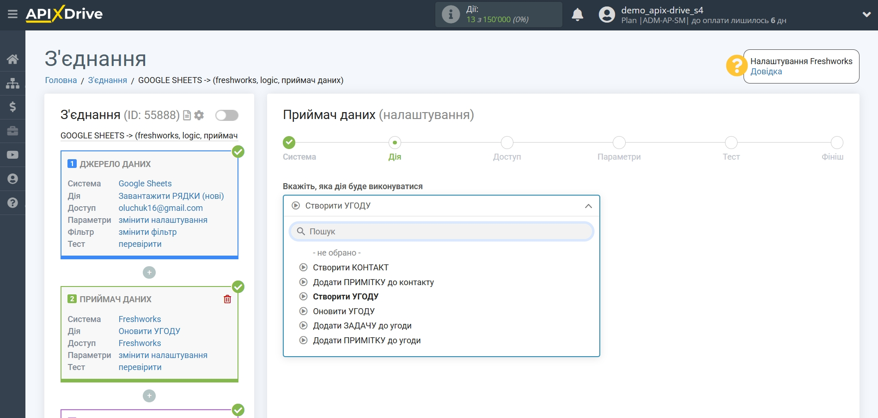Open the YouTube video icon in sidebar
This screenshot has width=878, height=418.
pos(12,155)
